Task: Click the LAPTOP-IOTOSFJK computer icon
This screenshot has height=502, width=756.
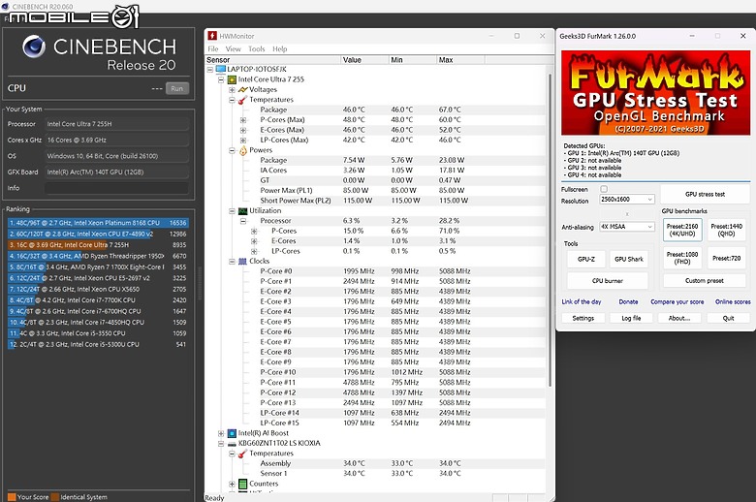Action: [x=221, y=69]
